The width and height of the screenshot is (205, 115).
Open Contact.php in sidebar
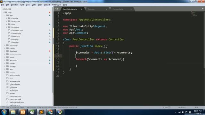pos(16,33)
